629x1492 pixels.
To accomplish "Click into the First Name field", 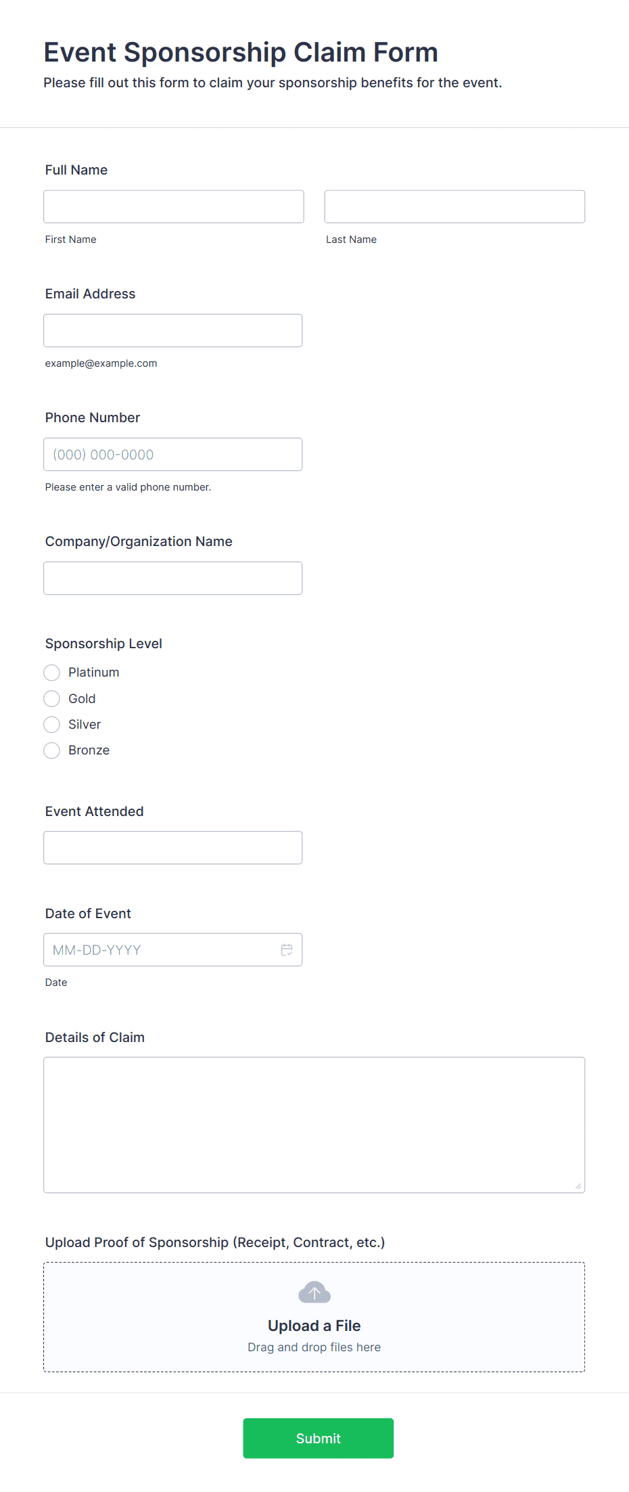I will point(173,206).
